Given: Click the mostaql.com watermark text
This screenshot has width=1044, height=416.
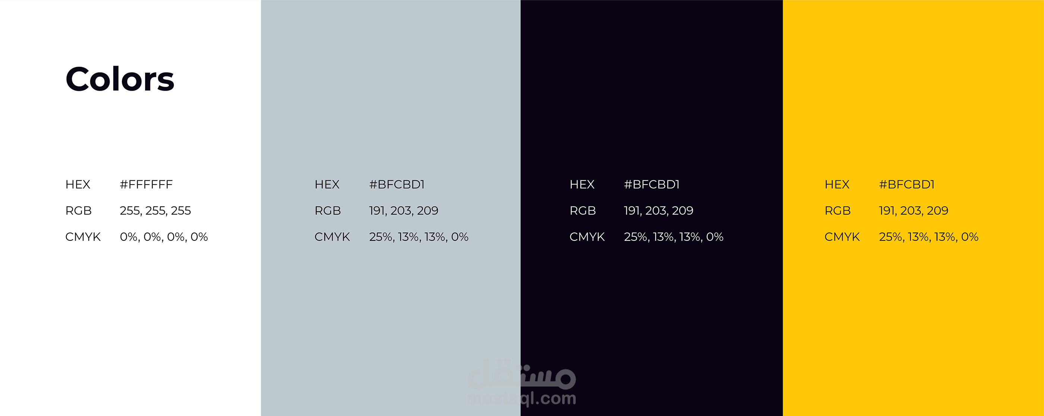Looking at the screenshot, I should pyautogui.click(x=522, y=398).
